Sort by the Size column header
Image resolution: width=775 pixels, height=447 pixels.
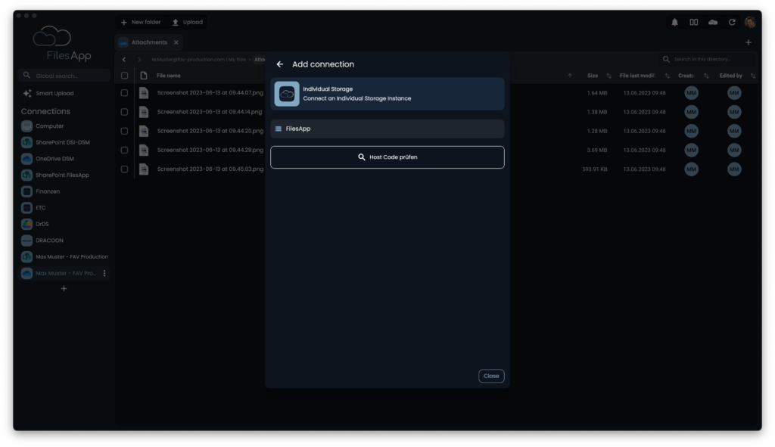point(593,76)
